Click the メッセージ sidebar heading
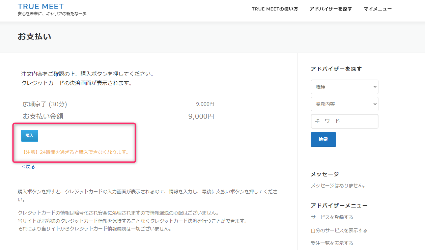This screenshot has height=250, width=425. 324,174
